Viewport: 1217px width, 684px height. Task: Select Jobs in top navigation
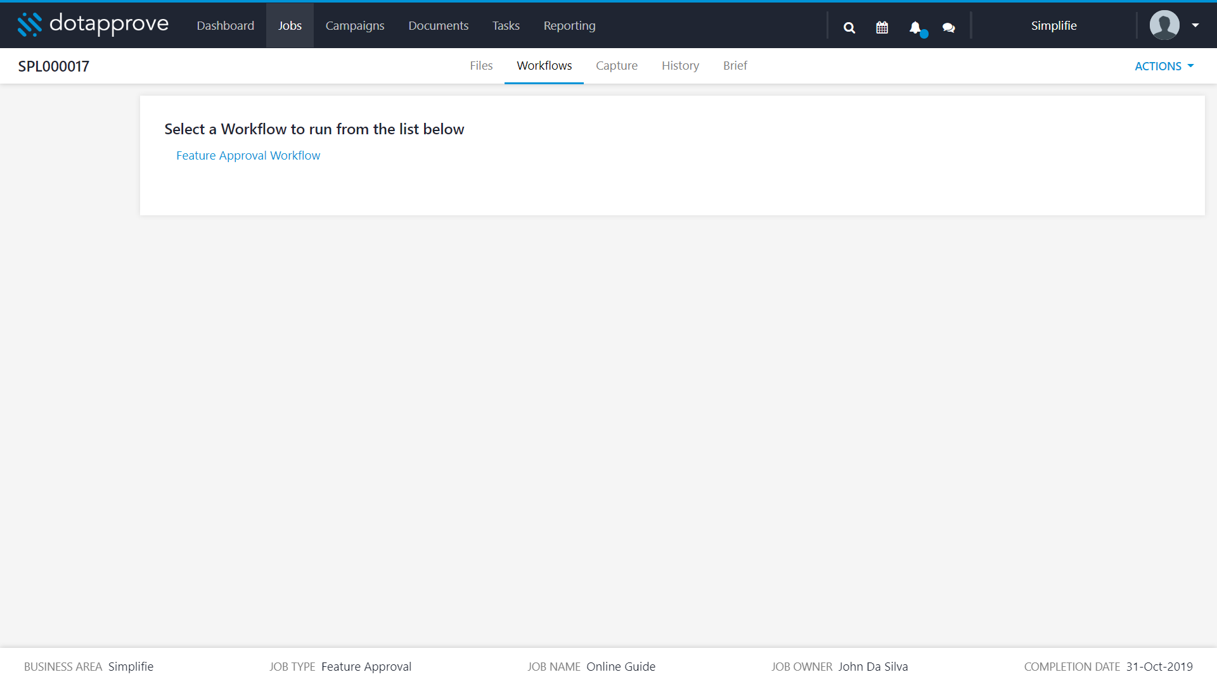click(290, 25)
